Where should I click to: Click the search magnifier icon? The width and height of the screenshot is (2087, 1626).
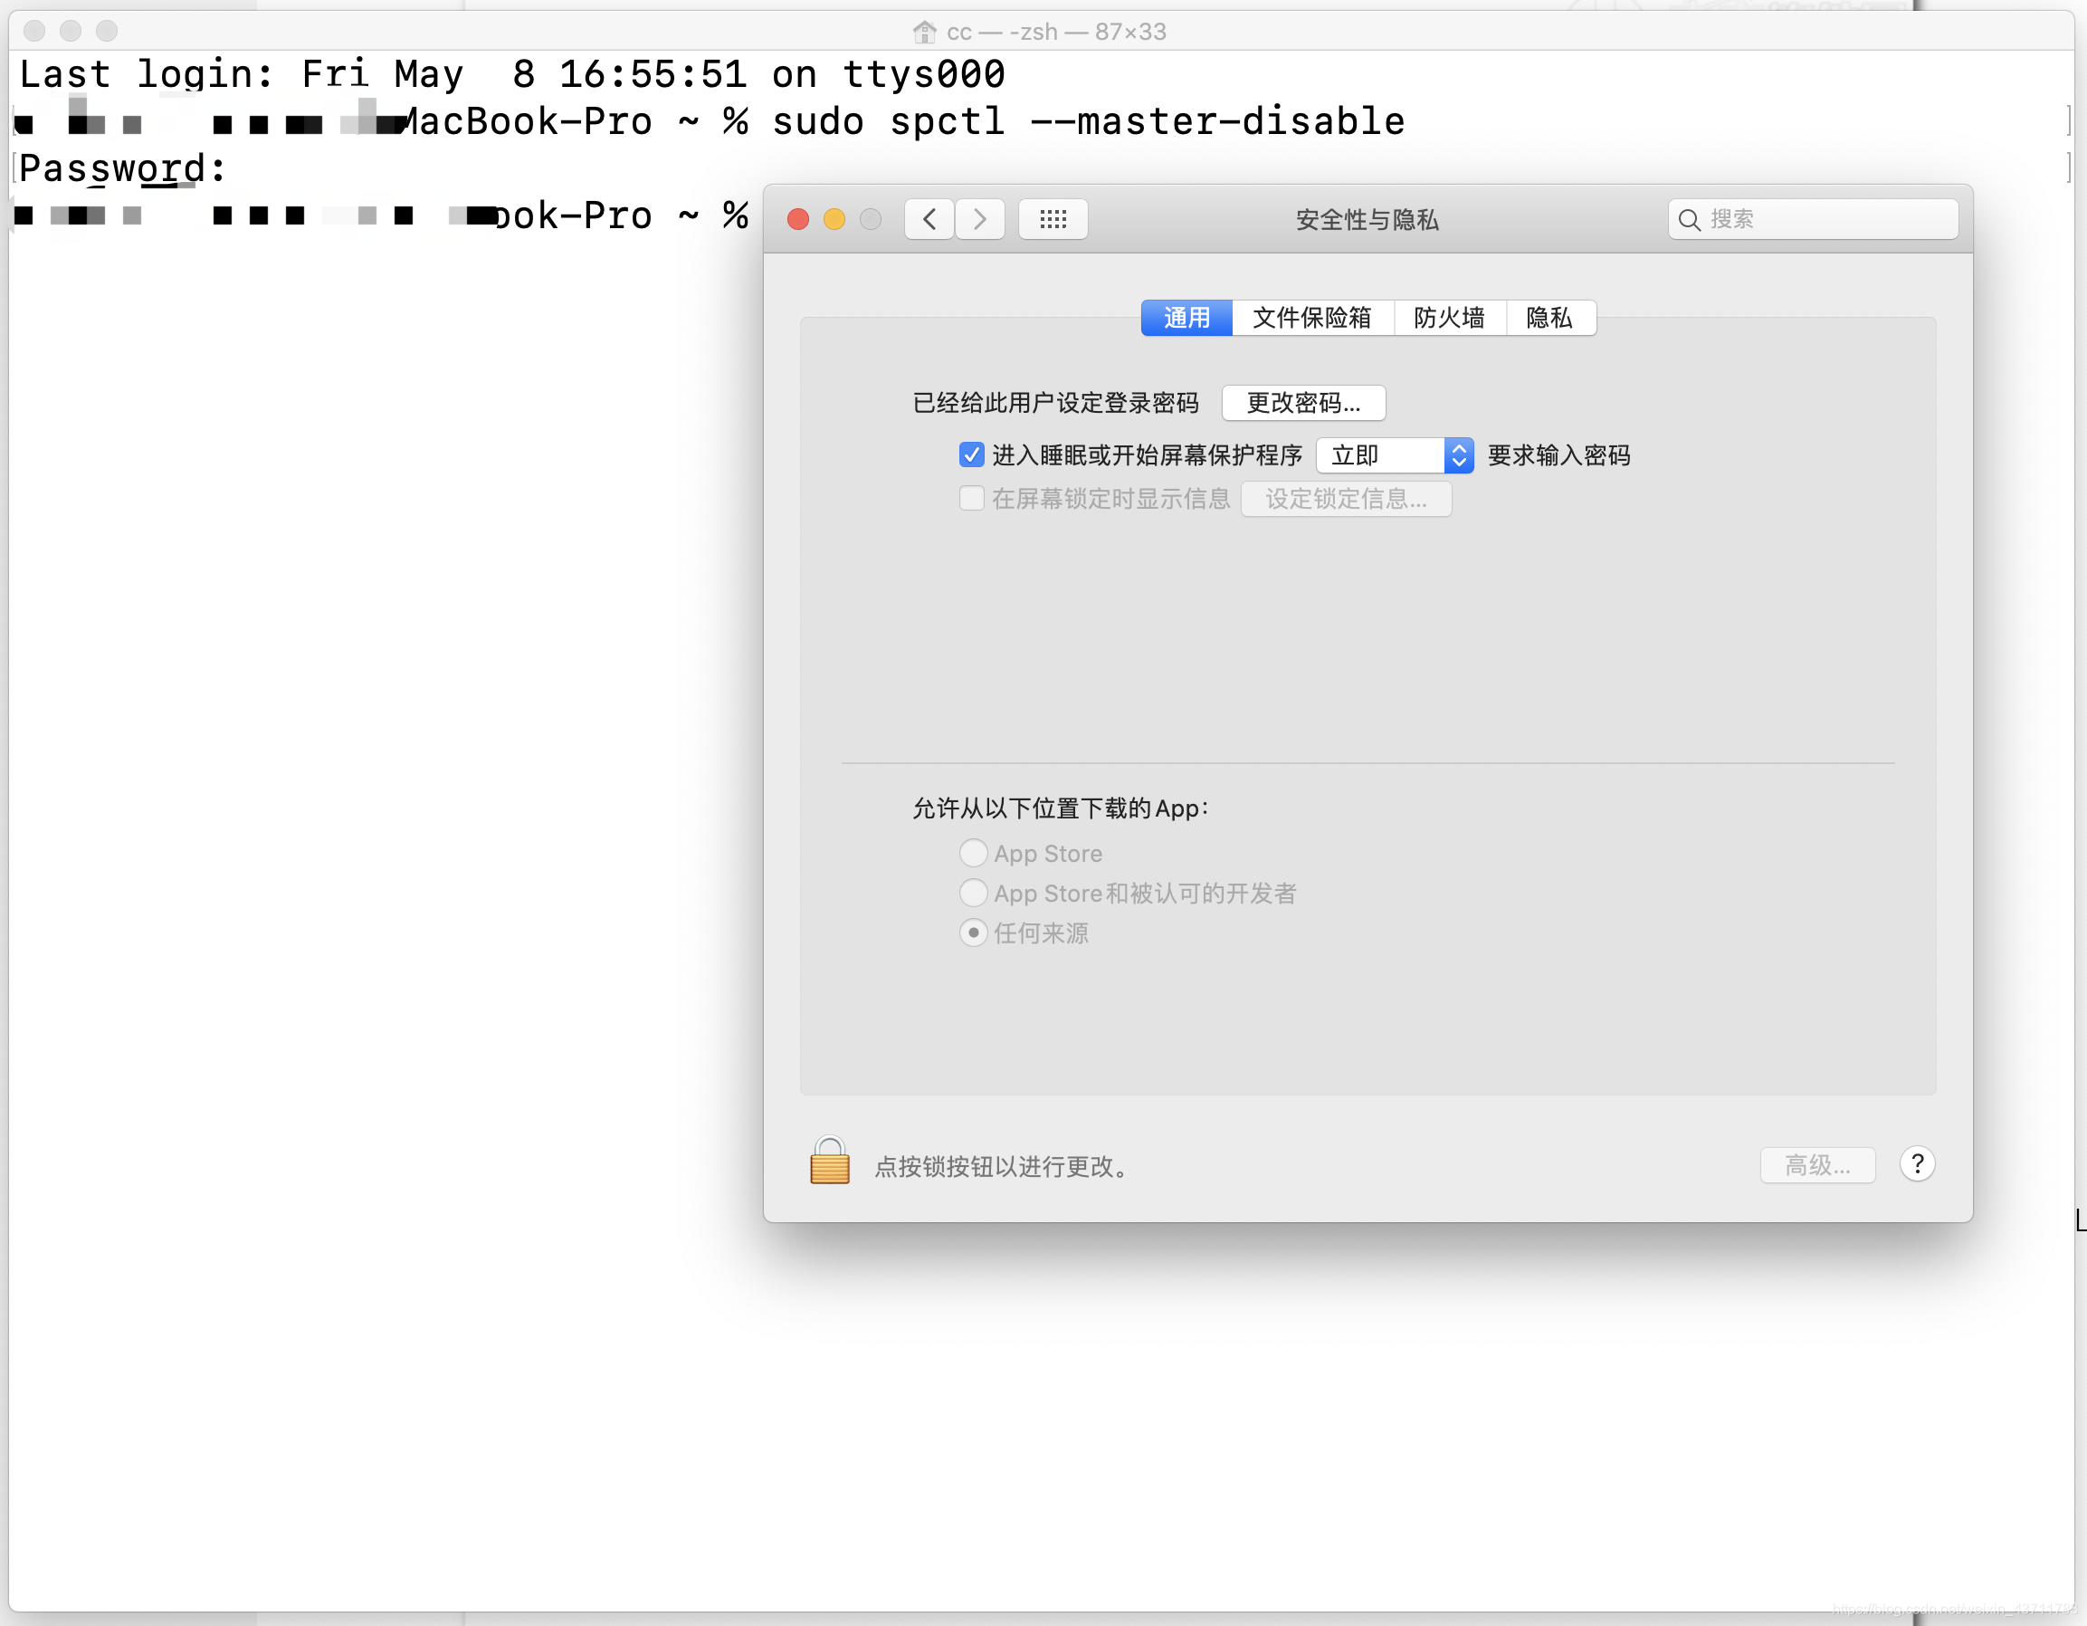tap(1689, 220)
